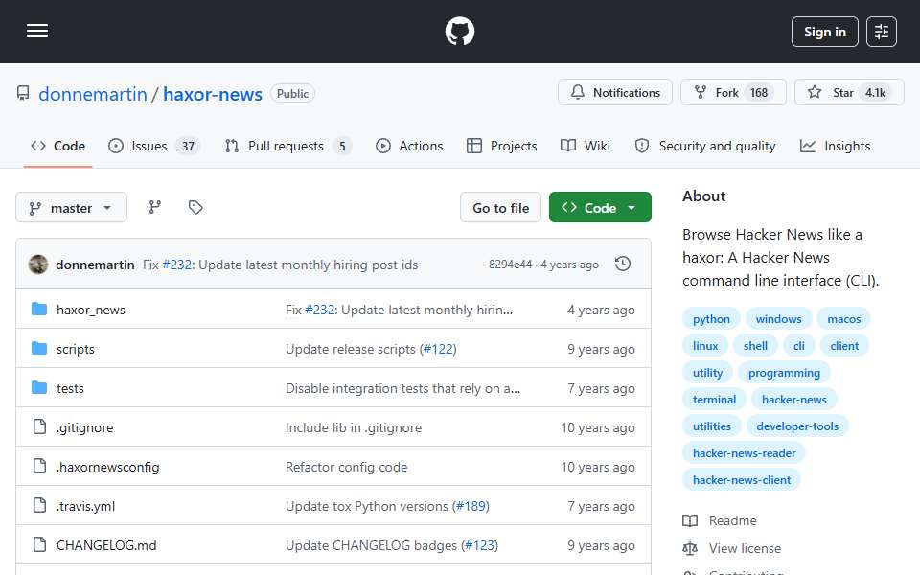Screen dimensions: 920x575
Task: Open donnemartin author link in latest commit
Action: [95, 264]
